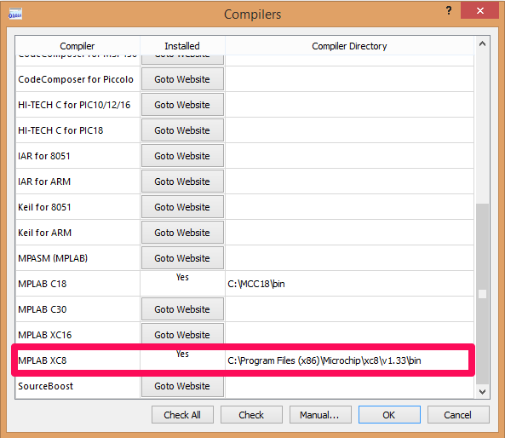This screenshot has width=505, height=438.
Task: Select the IAR for ARM row
Action: [x=244, y=182]
